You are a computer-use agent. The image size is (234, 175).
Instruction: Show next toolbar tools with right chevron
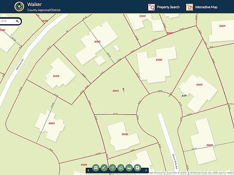(146, 171)
